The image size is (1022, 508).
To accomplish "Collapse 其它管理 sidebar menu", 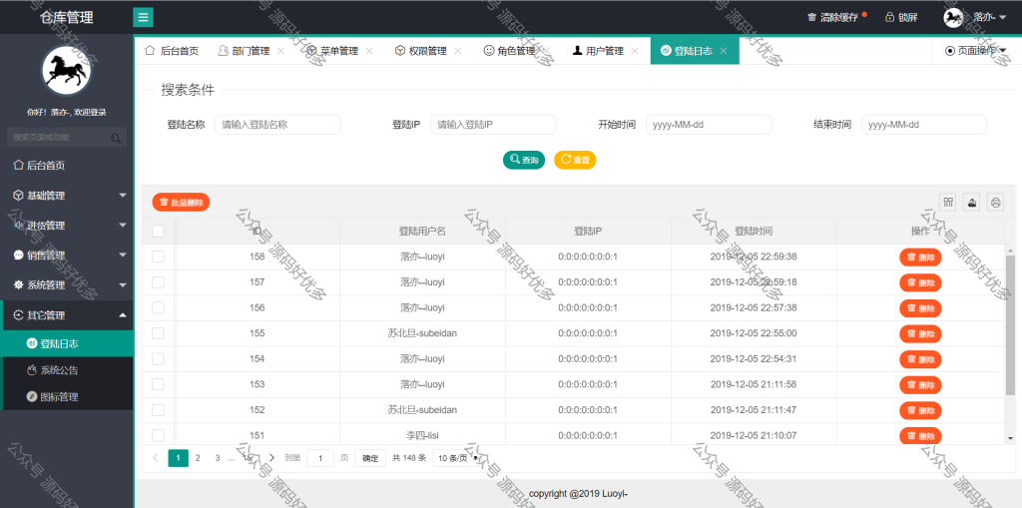I will pyautogui.click(x=68, y=315).
